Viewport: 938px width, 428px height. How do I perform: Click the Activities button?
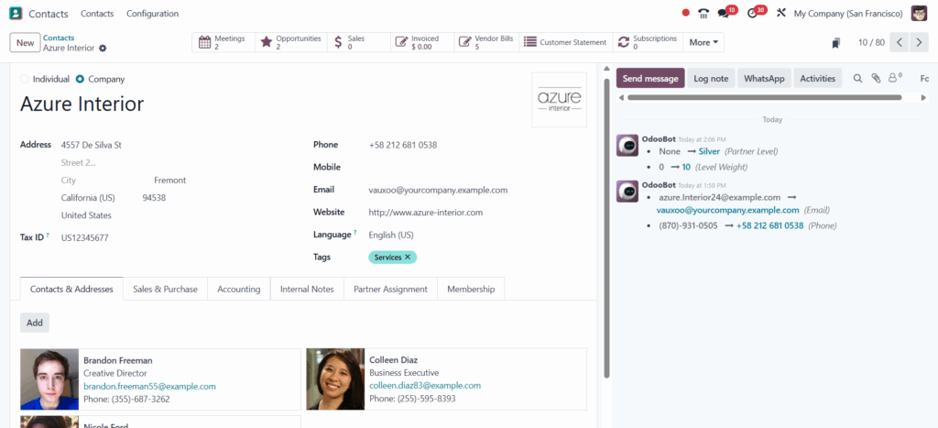818,79
